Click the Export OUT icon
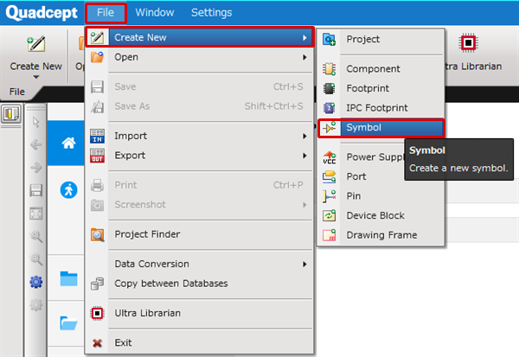 coord(97,156)
